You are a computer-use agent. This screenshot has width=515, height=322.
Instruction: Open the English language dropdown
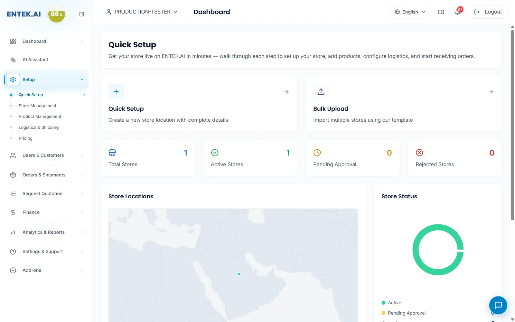pyautogui.click(x=410, y=12)
